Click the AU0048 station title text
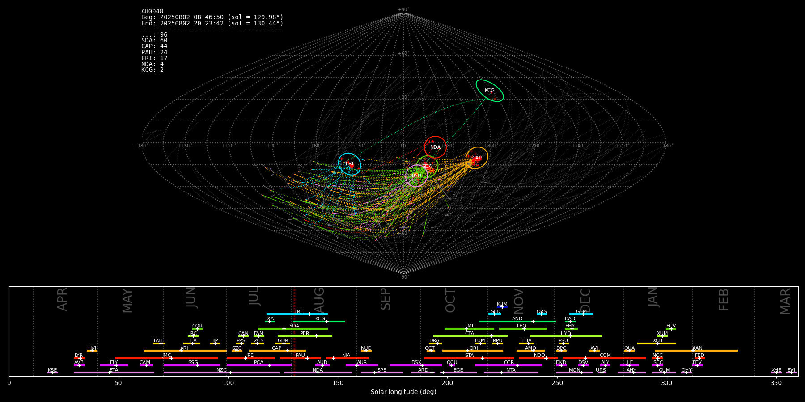 coord(152,12)
